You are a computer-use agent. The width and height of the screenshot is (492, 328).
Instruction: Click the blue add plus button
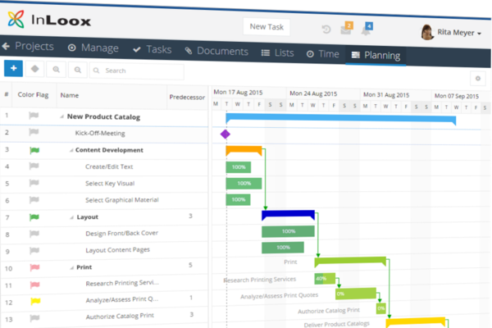click(13, 68)
